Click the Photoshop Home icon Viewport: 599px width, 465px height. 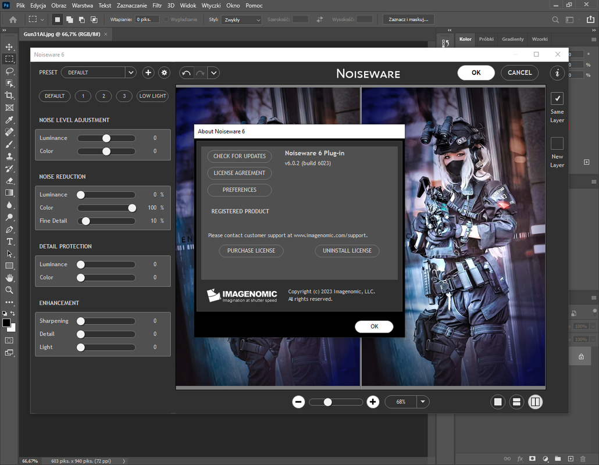[x=13, y=19]
